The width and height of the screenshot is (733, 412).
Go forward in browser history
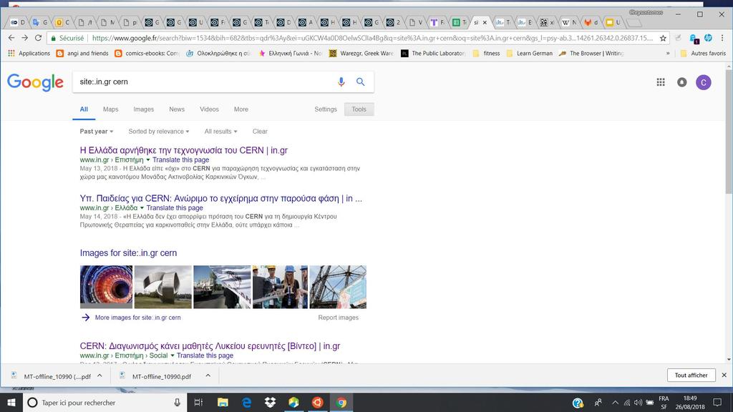point(25,39)
